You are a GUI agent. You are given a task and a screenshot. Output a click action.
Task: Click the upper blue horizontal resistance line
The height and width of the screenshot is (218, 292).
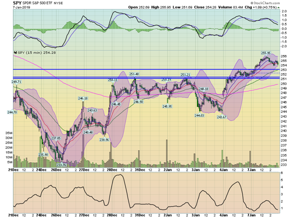click(x=146, y=69)
